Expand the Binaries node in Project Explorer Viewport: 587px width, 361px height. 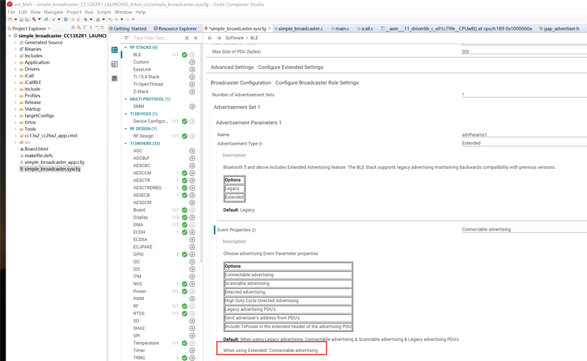[15, 49]
